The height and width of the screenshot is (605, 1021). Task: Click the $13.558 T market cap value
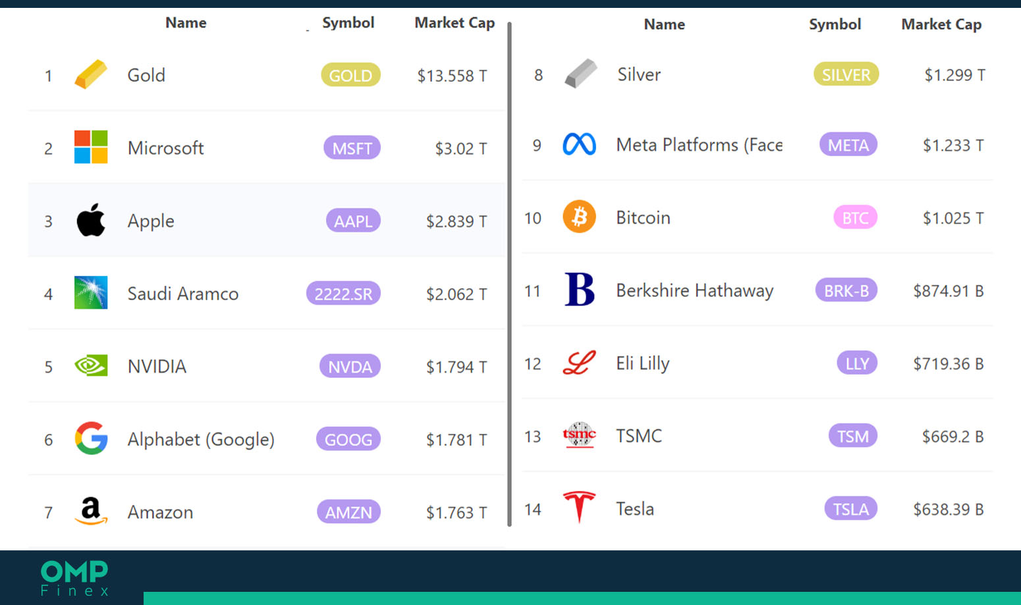[452, 76]
